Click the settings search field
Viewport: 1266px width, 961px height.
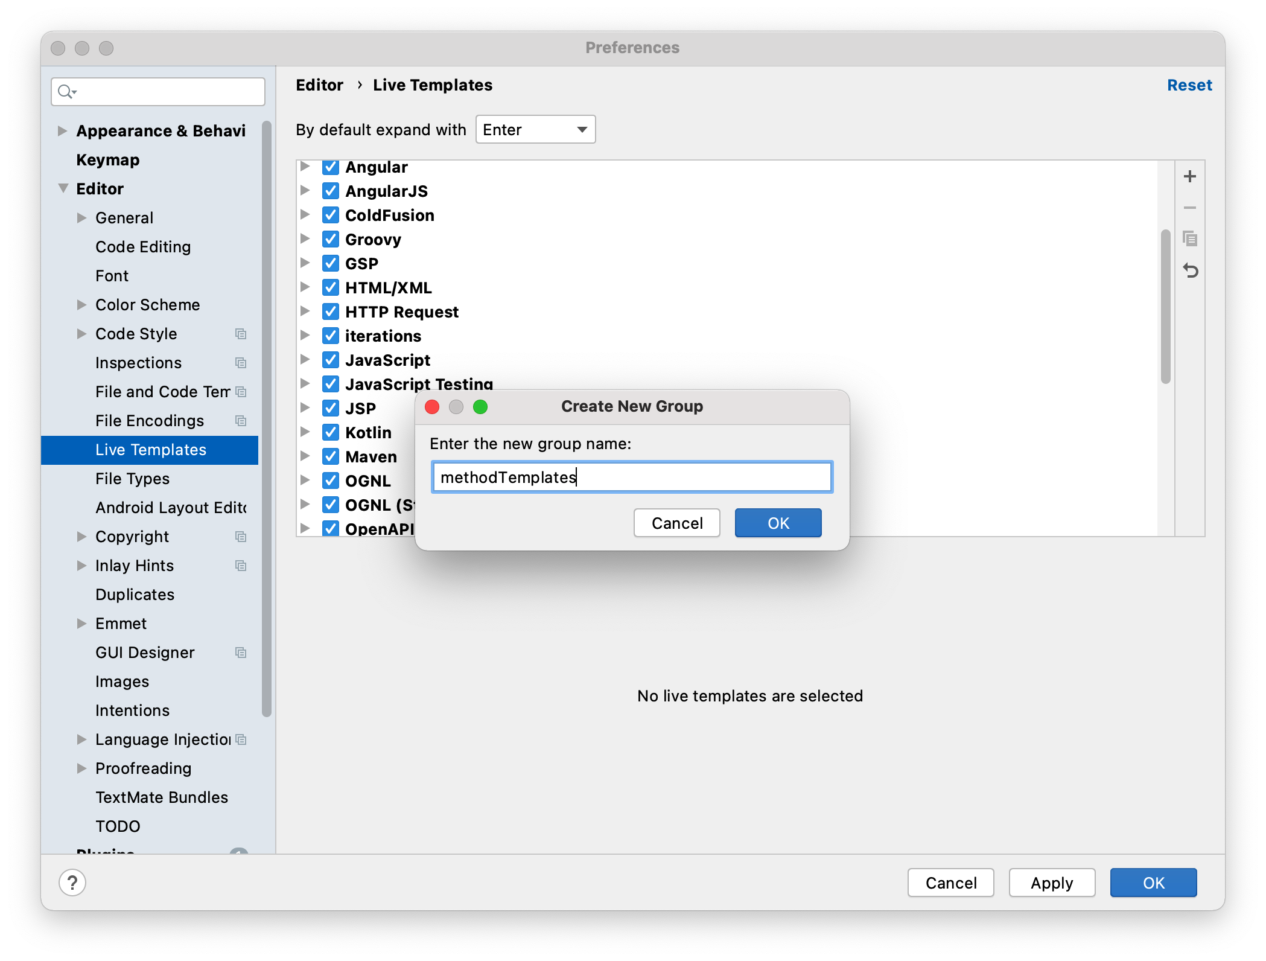click(158, 92)
